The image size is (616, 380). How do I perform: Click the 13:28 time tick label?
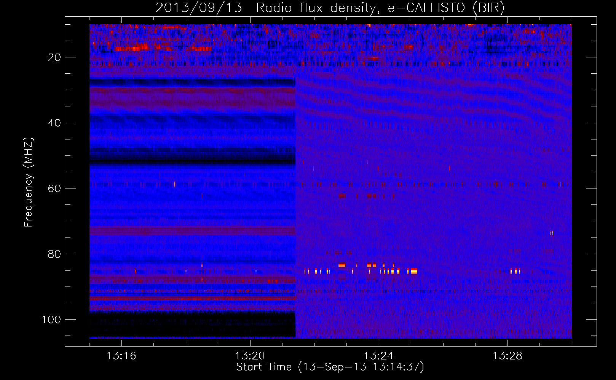[x=507, y=356]
